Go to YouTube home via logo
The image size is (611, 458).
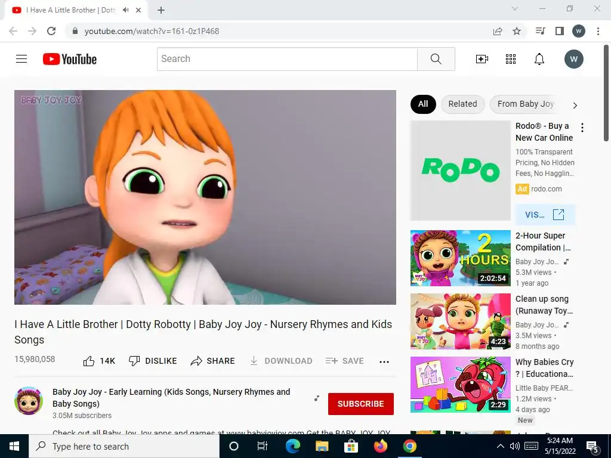70,59
